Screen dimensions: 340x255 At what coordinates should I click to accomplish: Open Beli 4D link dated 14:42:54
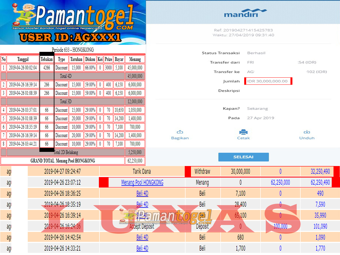[x=142, y=237]
